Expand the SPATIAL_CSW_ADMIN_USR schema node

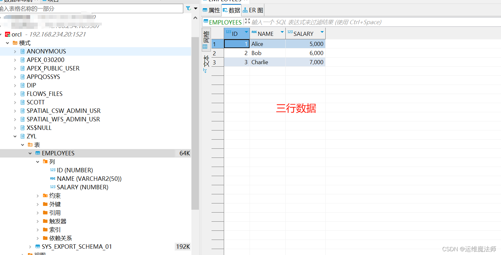[15, 111]
